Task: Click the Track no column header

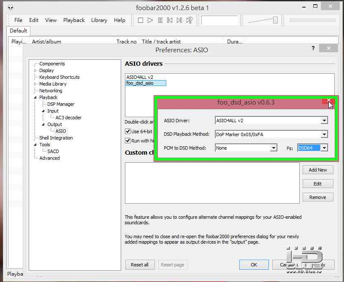Action: [x=127, y=41]
